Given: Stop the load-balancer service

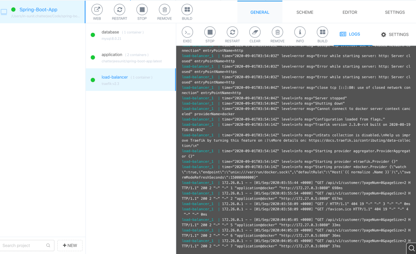Looking at the screenshot, I should (210, 33).
